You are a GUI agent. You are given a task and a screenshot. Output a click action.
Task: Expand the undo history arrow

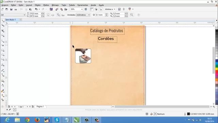click(39, 9)
